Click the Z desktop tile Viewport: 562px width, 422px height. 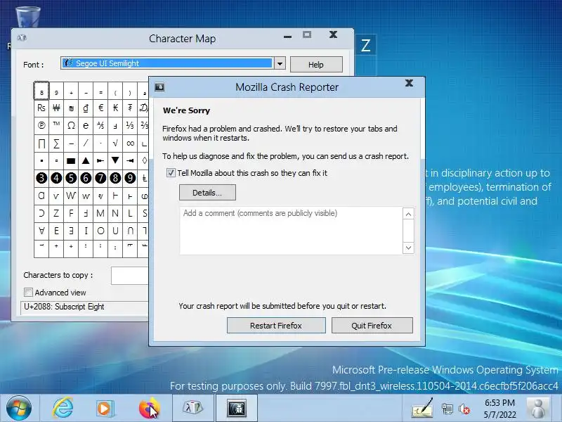(365, 45)
